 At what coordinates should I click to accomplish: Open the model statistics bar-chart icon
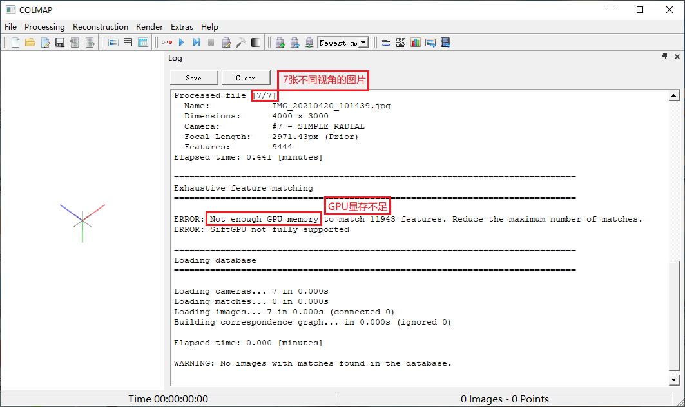tap(416, 42)
